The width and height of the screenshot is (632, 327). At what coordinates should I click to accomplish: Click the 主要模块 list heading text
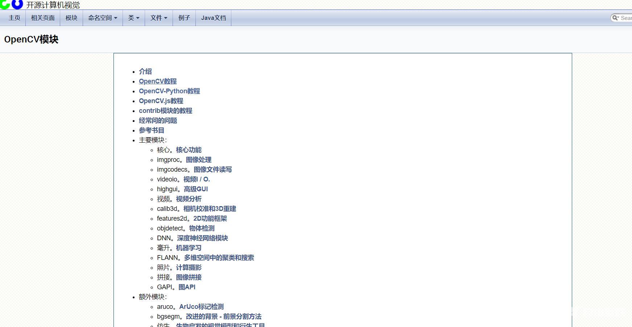click(153, 140)
